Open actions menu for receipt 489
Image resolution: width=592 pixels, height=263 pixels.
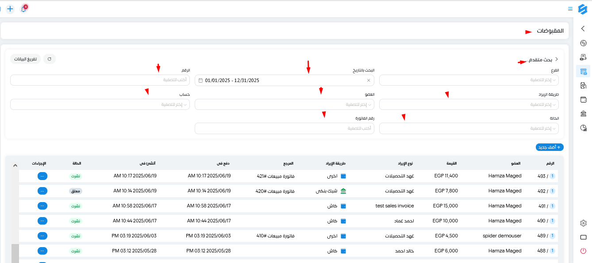click(x=42, y=236)
